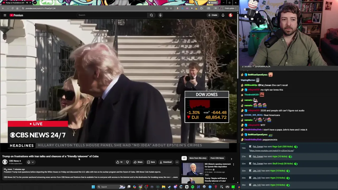Expand subscription notification bell dropdown
The image size is (338, 190).
[30, 162]
